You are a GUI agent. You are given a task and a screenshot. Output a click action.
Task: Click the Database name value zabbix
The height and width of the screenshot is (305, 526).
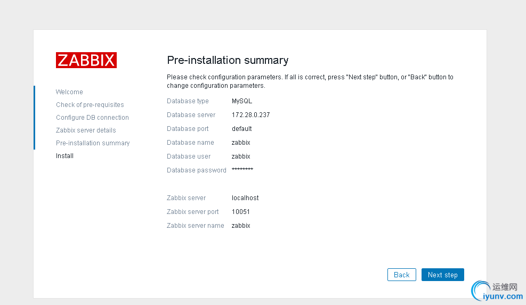pos(241,143)
